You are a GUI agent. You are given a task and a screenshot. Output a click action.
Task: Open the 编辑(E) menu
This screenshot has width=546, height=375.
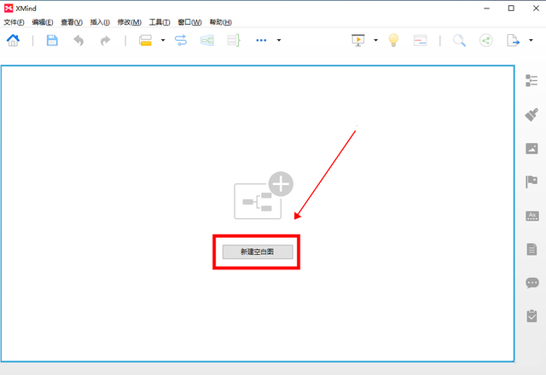tap(43, 22)
